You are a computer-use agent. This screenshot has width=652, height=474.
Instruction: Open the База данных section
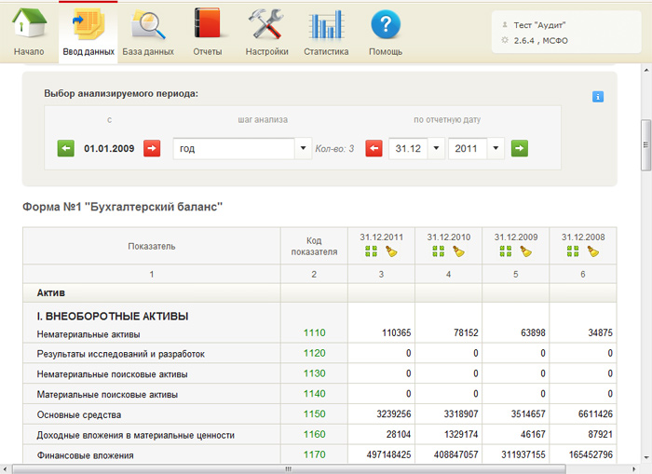pyautogui.click(x=148, y=33)
